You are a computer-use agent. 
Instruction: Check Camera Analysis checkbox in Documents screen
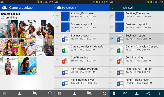tap(57, 50)
